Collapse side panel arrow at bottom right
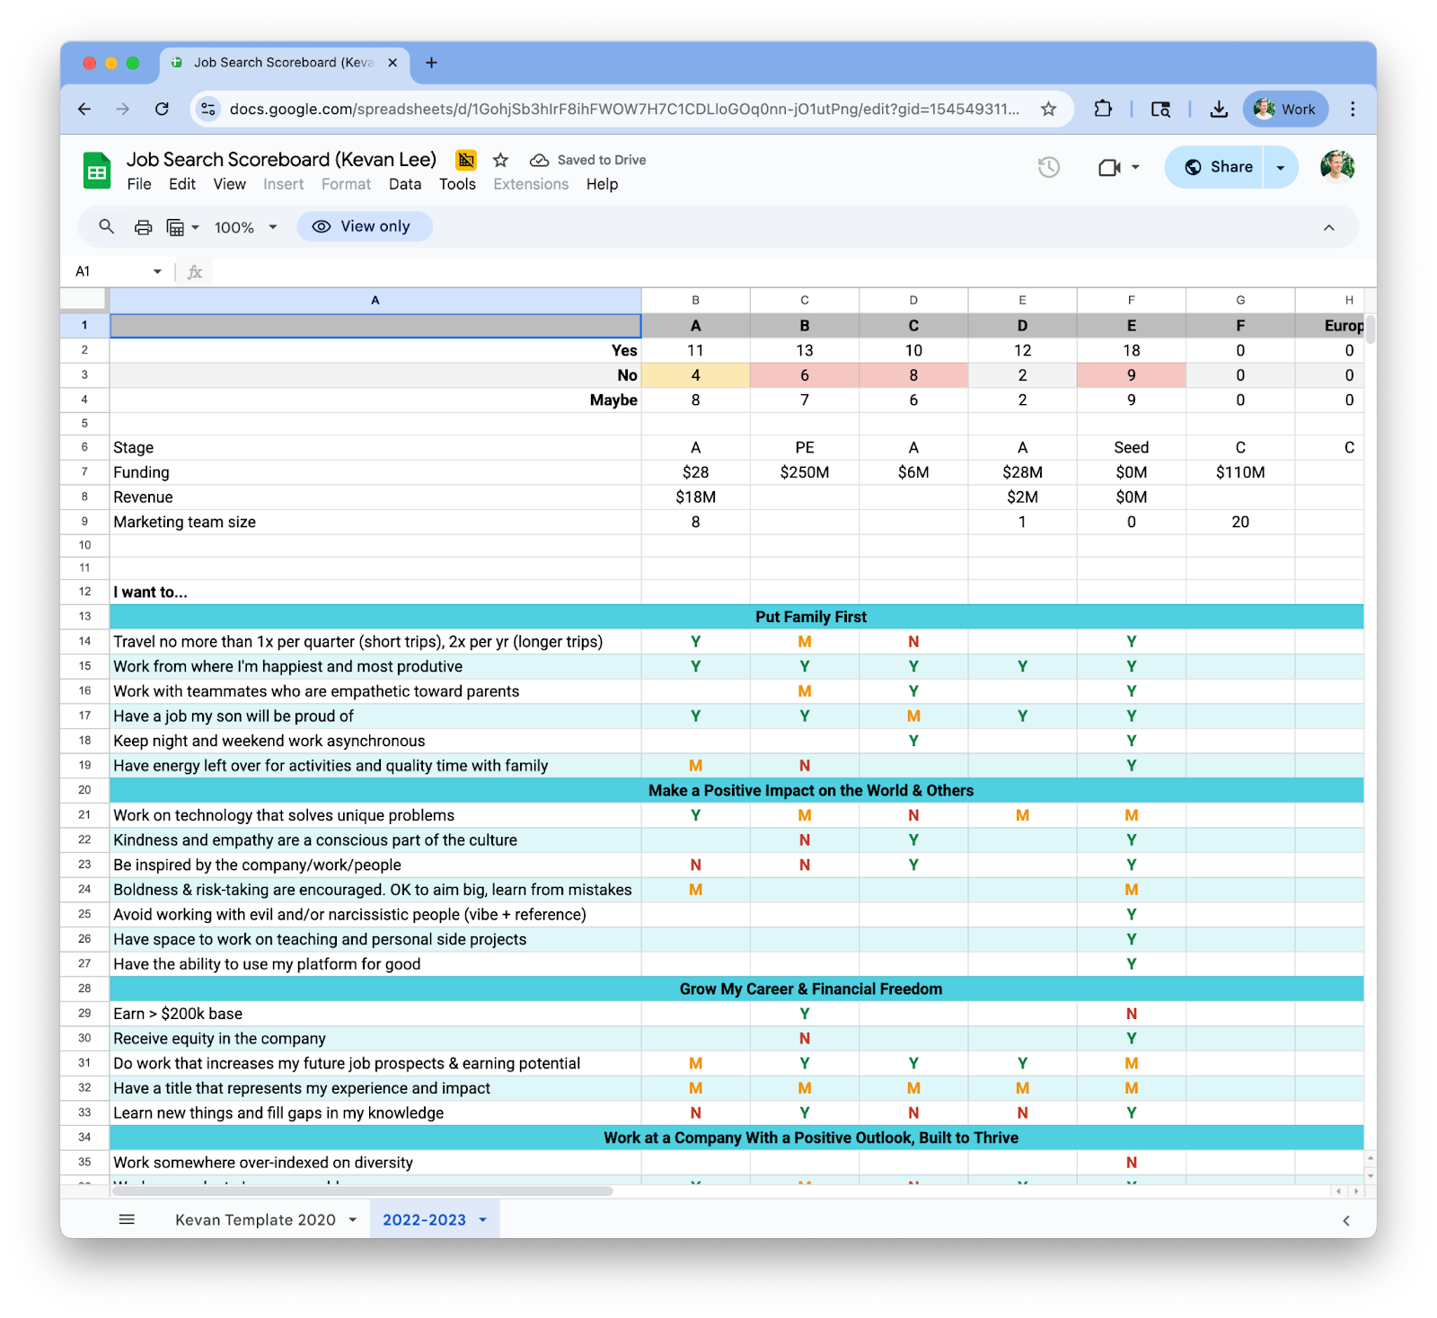The height and width of the screenshot is (1318, 1437). 1345,1220
